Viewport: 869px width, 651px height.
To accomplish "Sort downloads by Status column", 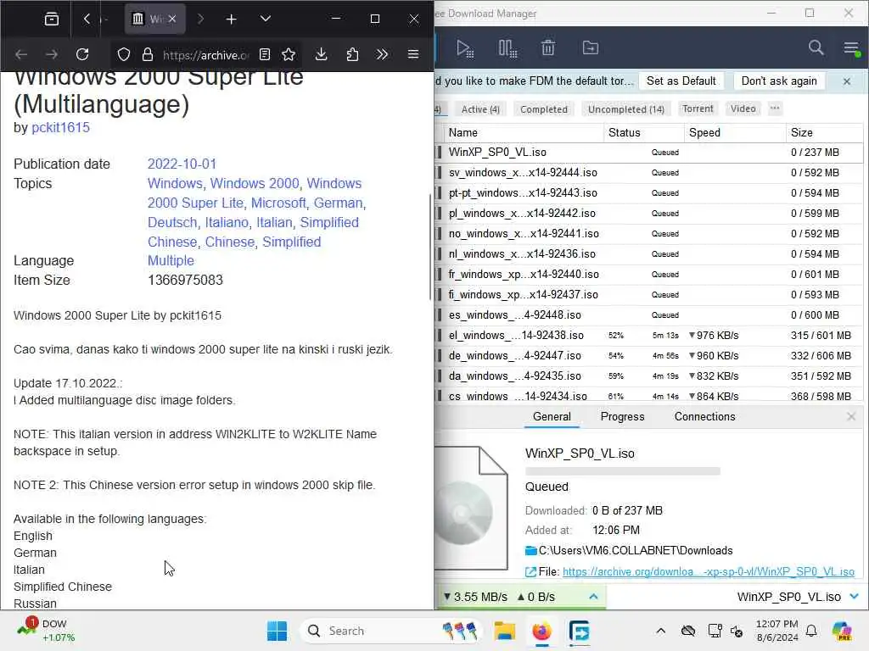I will pyautogui.click(x=644, y=133).
